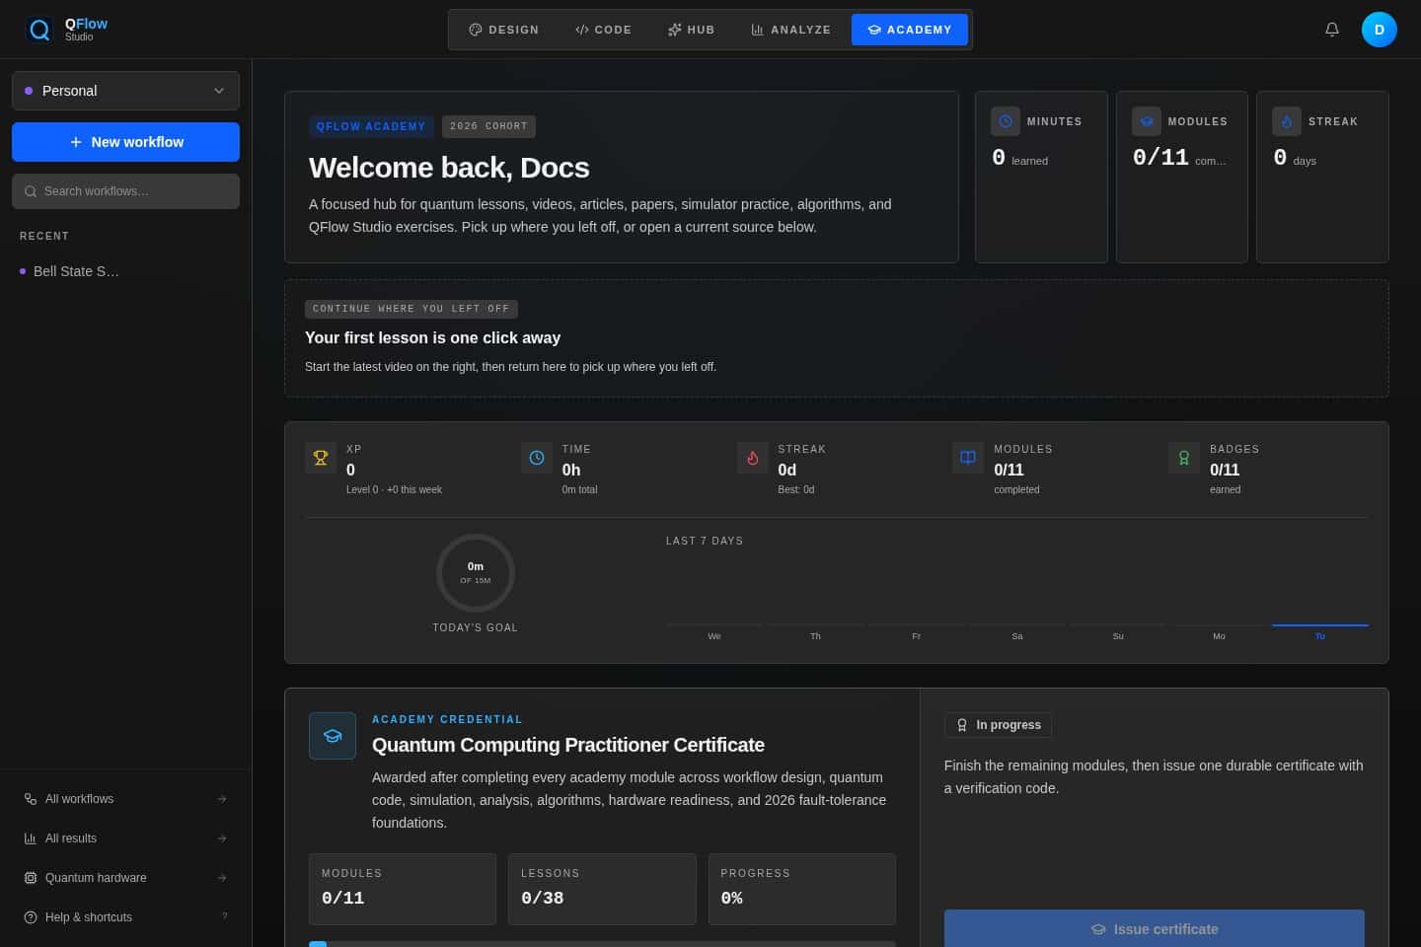Open the Hub tab

[691, 30]
